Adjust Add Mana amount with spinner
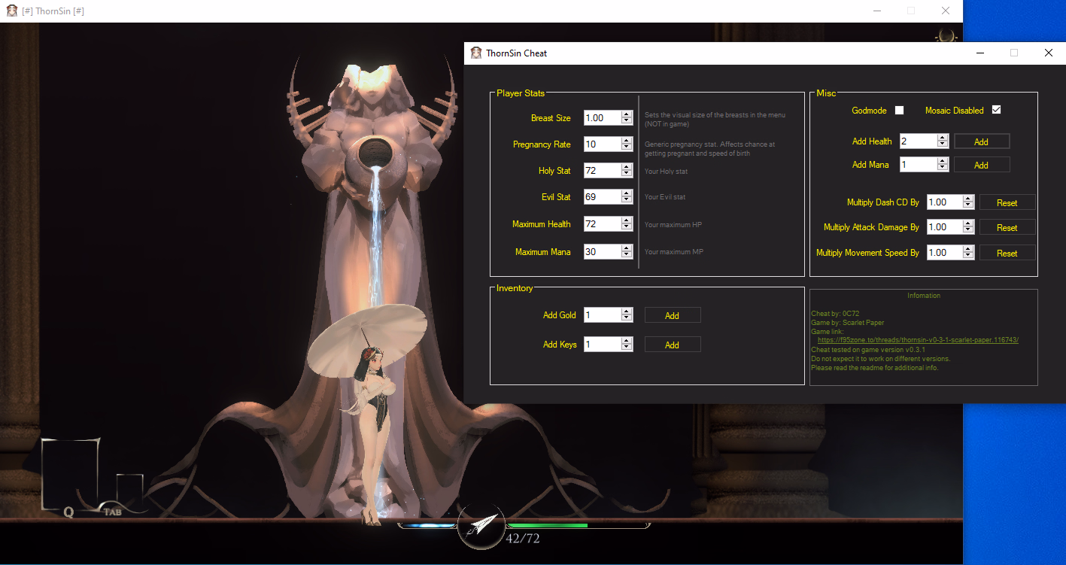Image resolution: width=1066 pixels, height=565 pixels. tap(943, 165)
